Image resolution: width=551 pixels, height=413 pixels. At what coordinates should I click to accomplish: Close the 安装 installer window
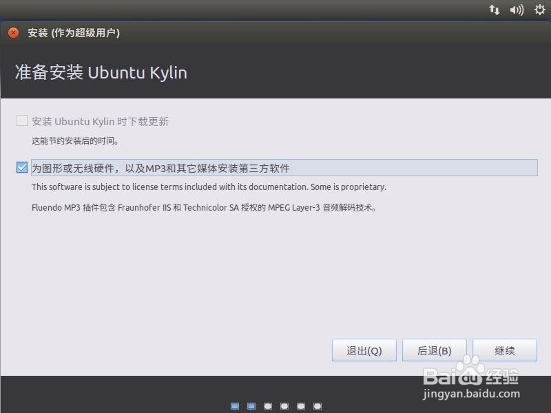(12, 32)
